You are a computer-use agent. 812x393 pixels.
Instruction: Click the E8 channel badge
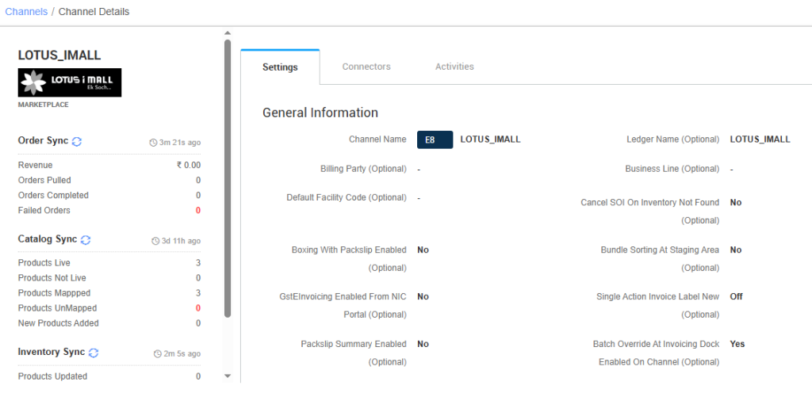[435, 139]
